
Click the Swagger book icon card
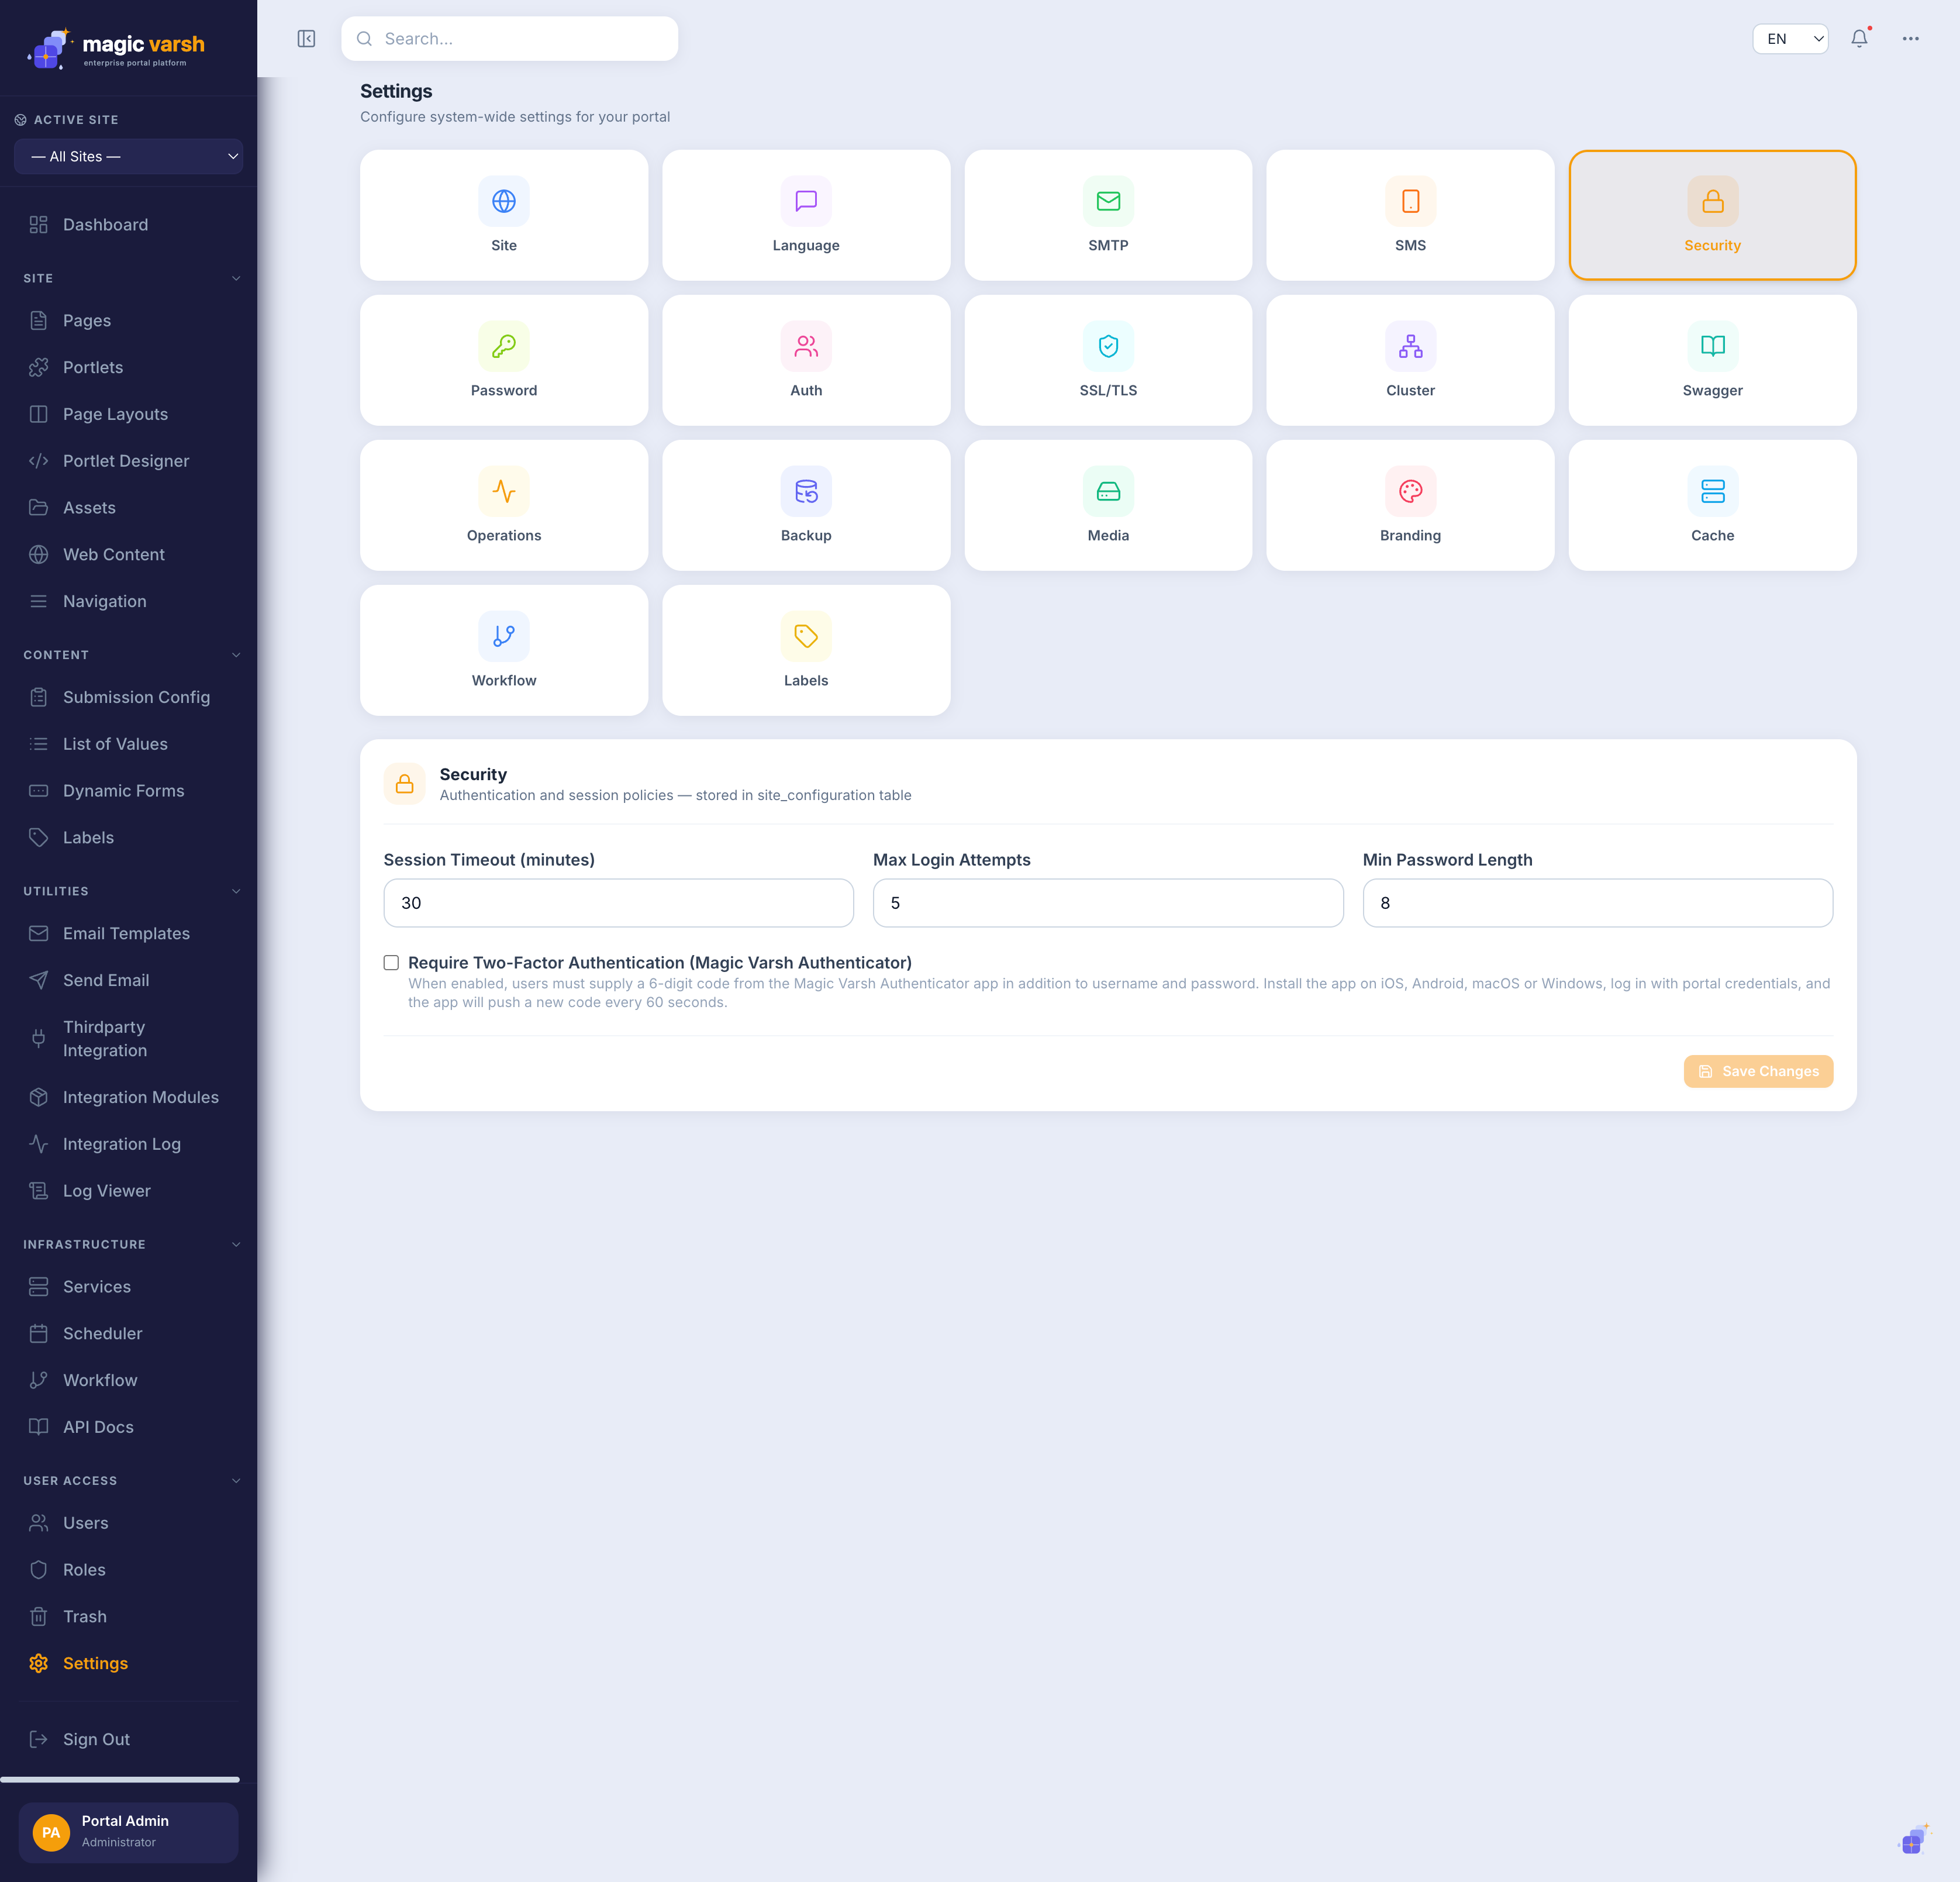pyautogui.click(x=1712, y=360)
